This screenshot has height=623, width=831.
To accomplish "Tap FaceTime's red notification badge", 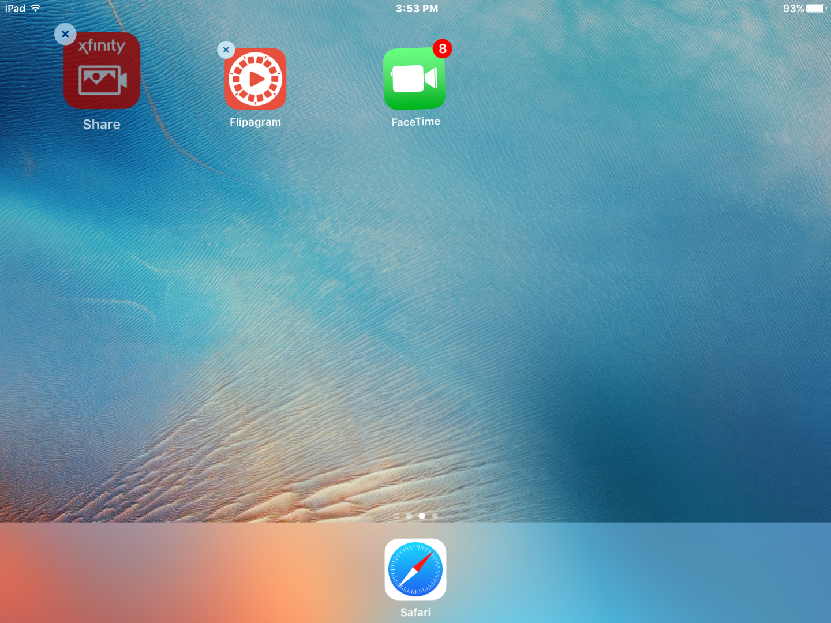I will (443, 49).
